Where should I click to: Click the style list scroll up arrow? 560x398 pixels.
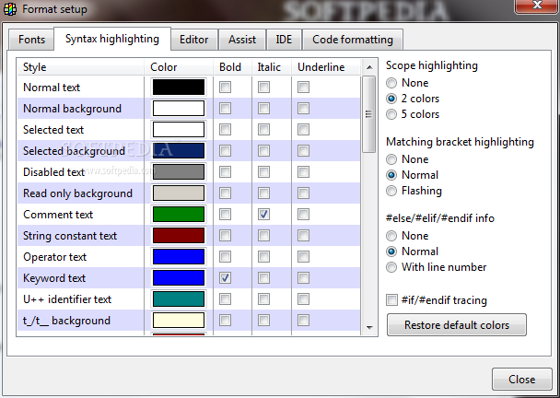click(369, 67)
